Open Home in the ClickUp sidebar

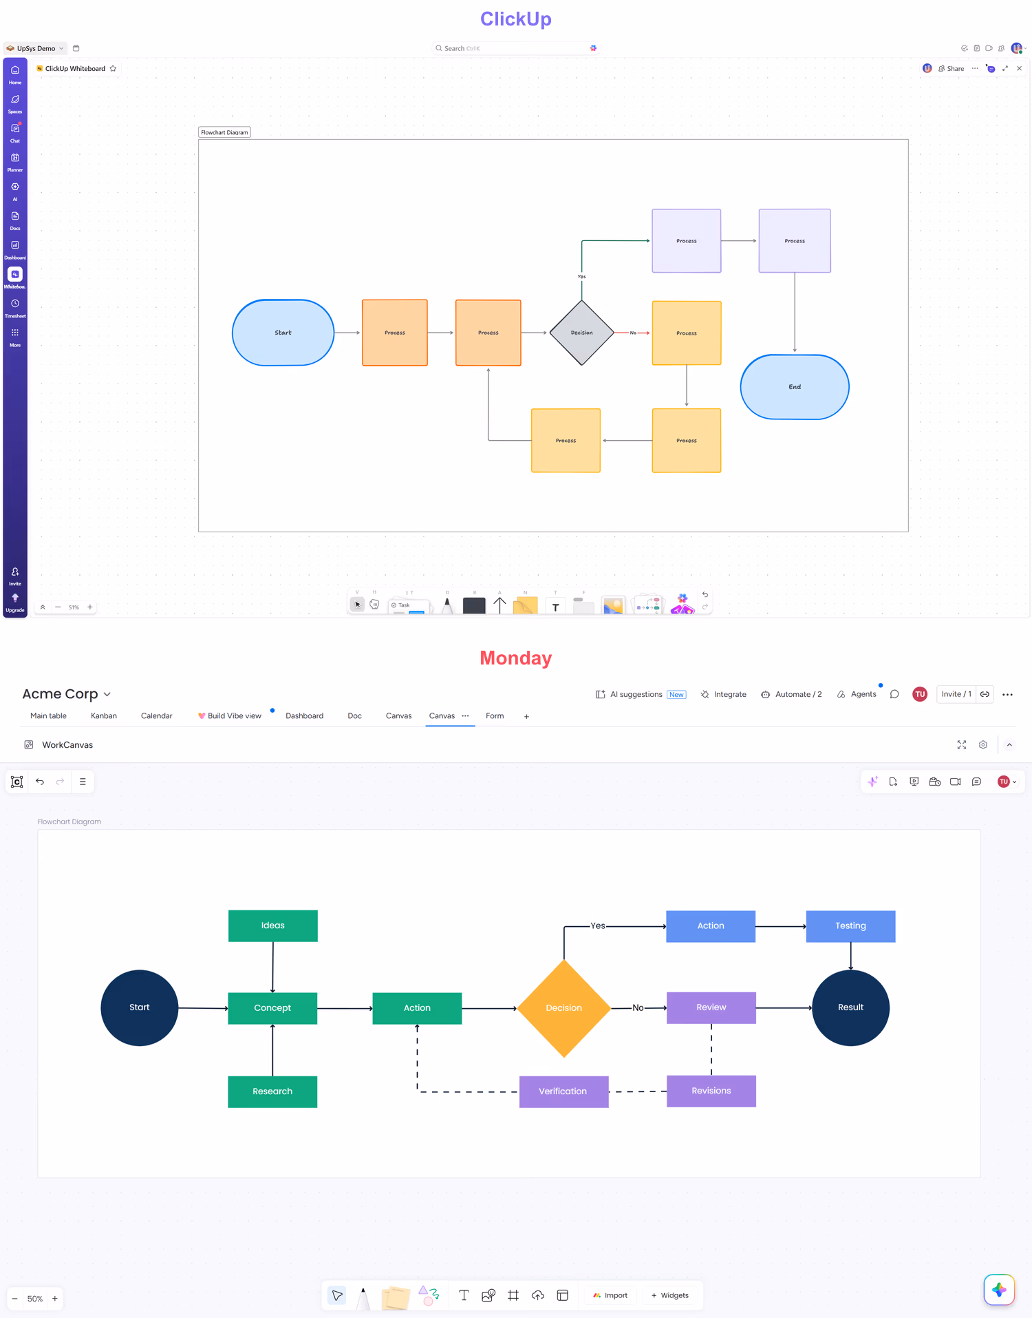point(15,74)
